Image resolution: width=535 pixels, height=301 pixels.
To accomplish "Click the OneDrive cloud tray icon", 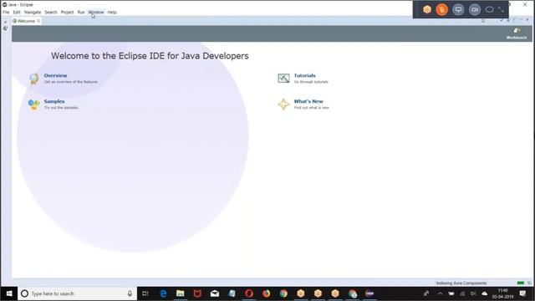I will point(485,293).
